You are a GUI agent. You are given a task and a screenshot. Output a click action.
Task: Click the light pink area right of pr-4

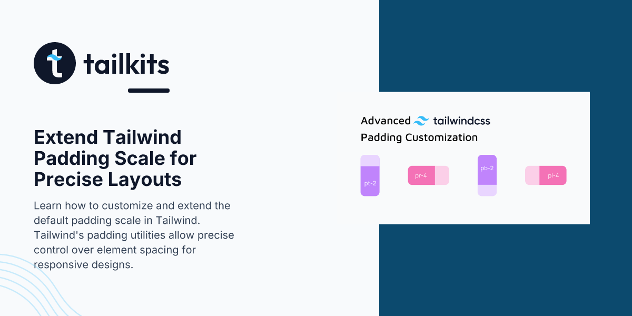(442, 175)
